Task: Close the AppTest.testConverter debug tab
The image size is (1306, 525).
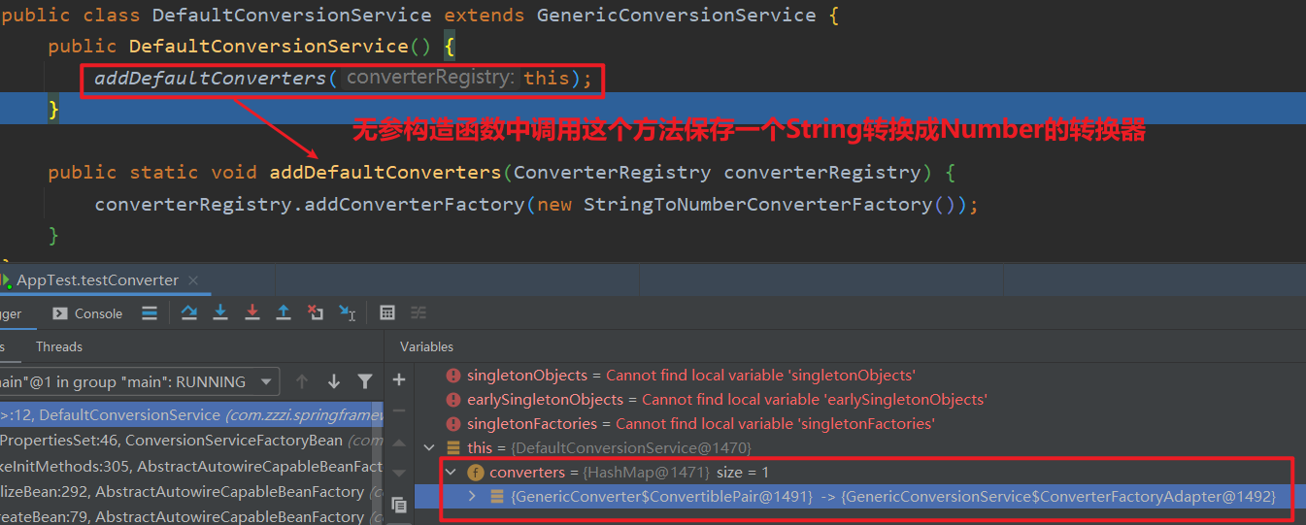Action: pos(193,280)
